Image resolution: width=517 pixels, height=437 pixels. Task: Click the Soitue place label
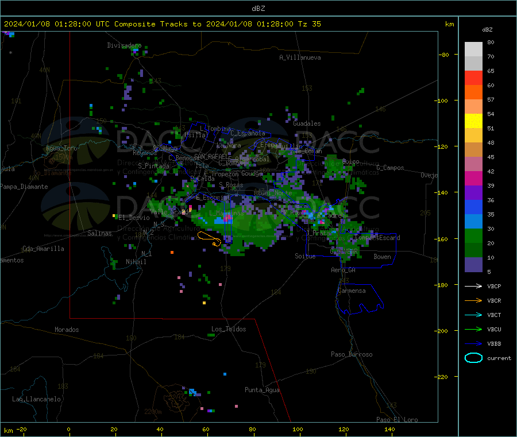[305, 256]
